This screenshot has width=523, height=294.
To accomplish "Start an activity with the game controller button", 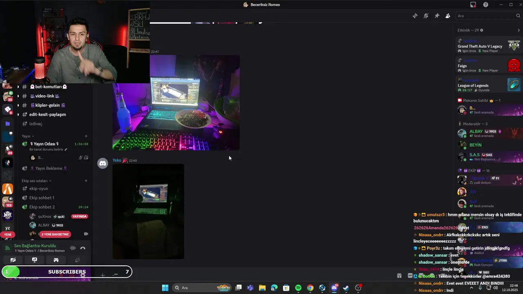I will click(56, 260).
